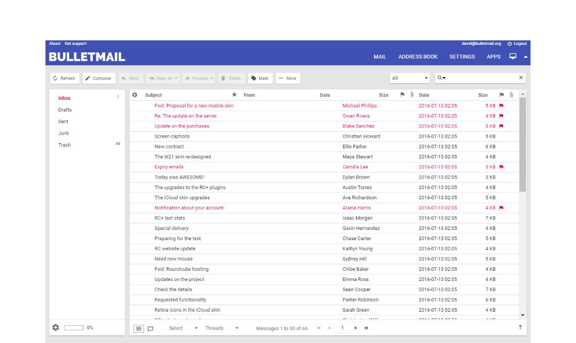Click the monitor icon near the top right

click(513, 57)
